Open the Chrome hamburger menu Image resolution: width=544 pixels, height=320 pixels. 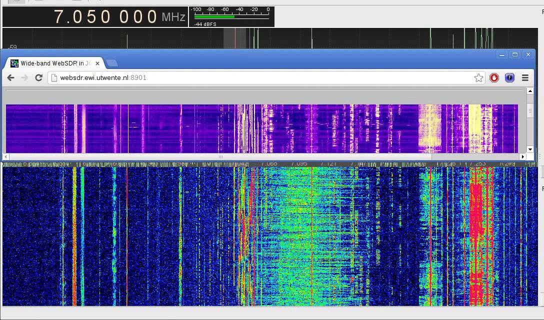click(x=525, y=77)
